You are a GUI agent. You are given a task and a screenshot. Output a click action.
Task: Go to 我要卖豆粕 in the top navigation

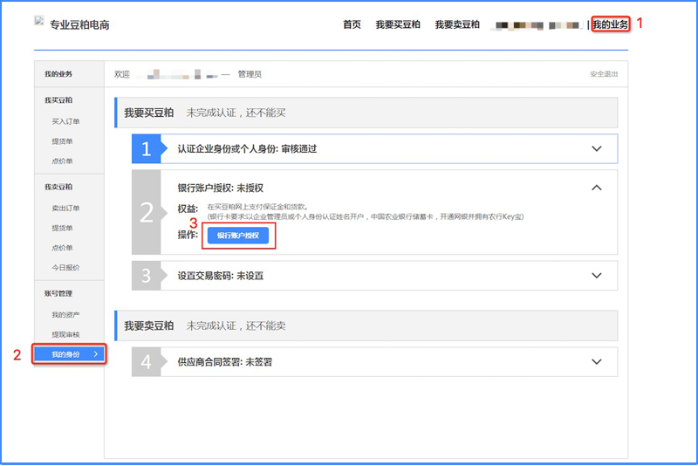[457, 24]
